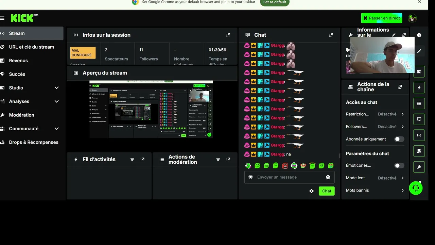435x245 pixels.
Task: Click the 11 Followers count
Action: (x=149, y=54)
